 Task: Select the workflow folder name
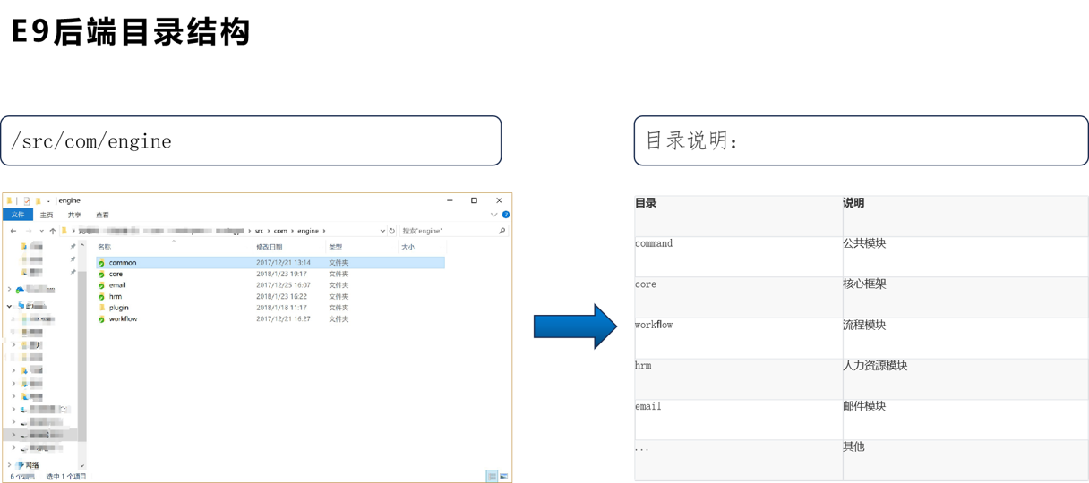(124, 318)
